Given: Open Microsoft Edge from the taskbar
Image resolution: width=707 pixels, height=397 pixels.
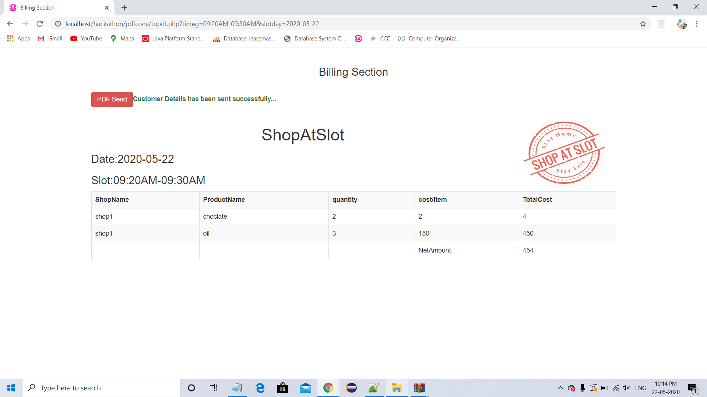Looking at the screenshot, I should [x=260, y=388].
